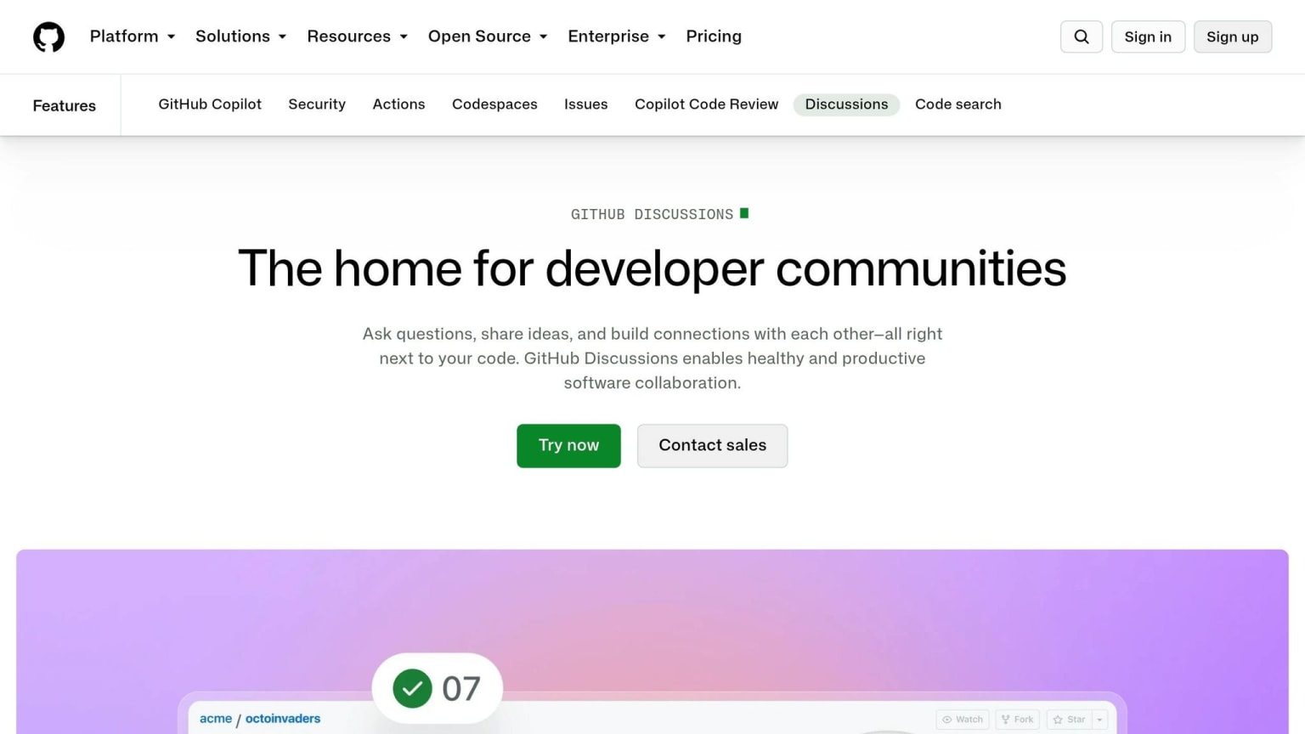Image resolution: width=1305 pixels, height=734 pixels.
Task: Select the Security feature tab
Action: [x=317, y=104]
